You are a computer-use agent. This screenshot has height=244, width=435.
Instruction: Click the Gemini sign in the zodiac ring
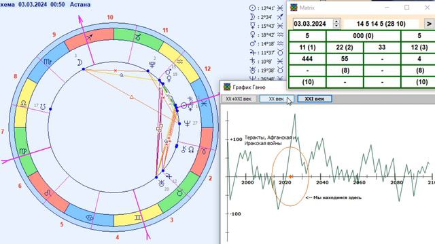[x=138, y=218]
